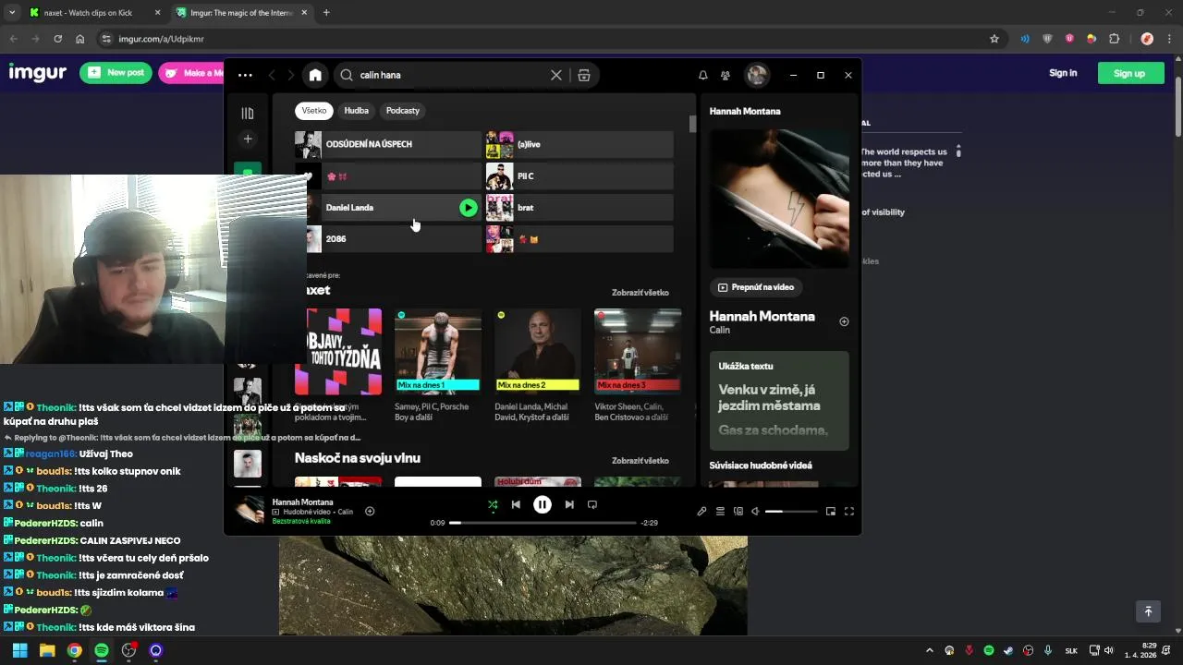
Task: Select the Podcasty filter chip
Action: (403, 111)
